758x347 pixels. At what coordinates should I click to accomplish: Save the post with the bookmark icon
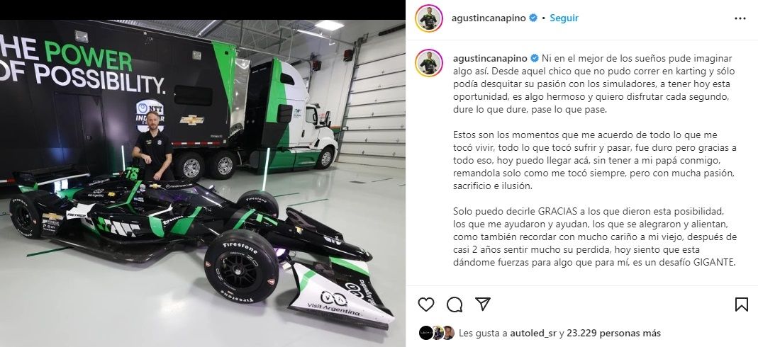[x=742, y=304]
